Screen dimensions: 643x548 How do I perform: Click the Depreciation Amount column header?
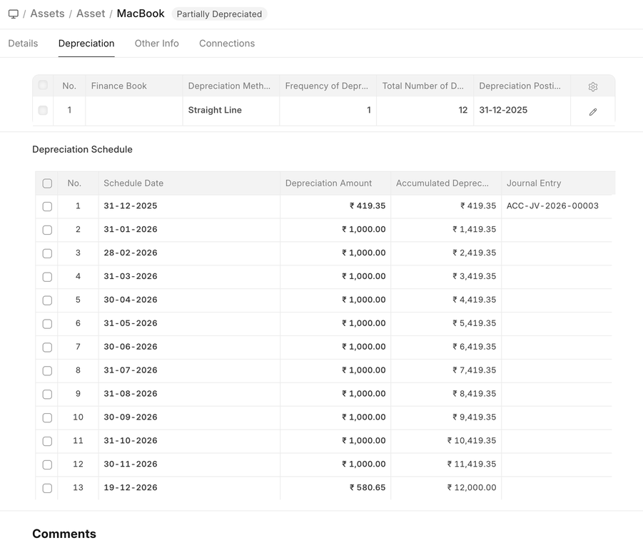click(335, 183)
